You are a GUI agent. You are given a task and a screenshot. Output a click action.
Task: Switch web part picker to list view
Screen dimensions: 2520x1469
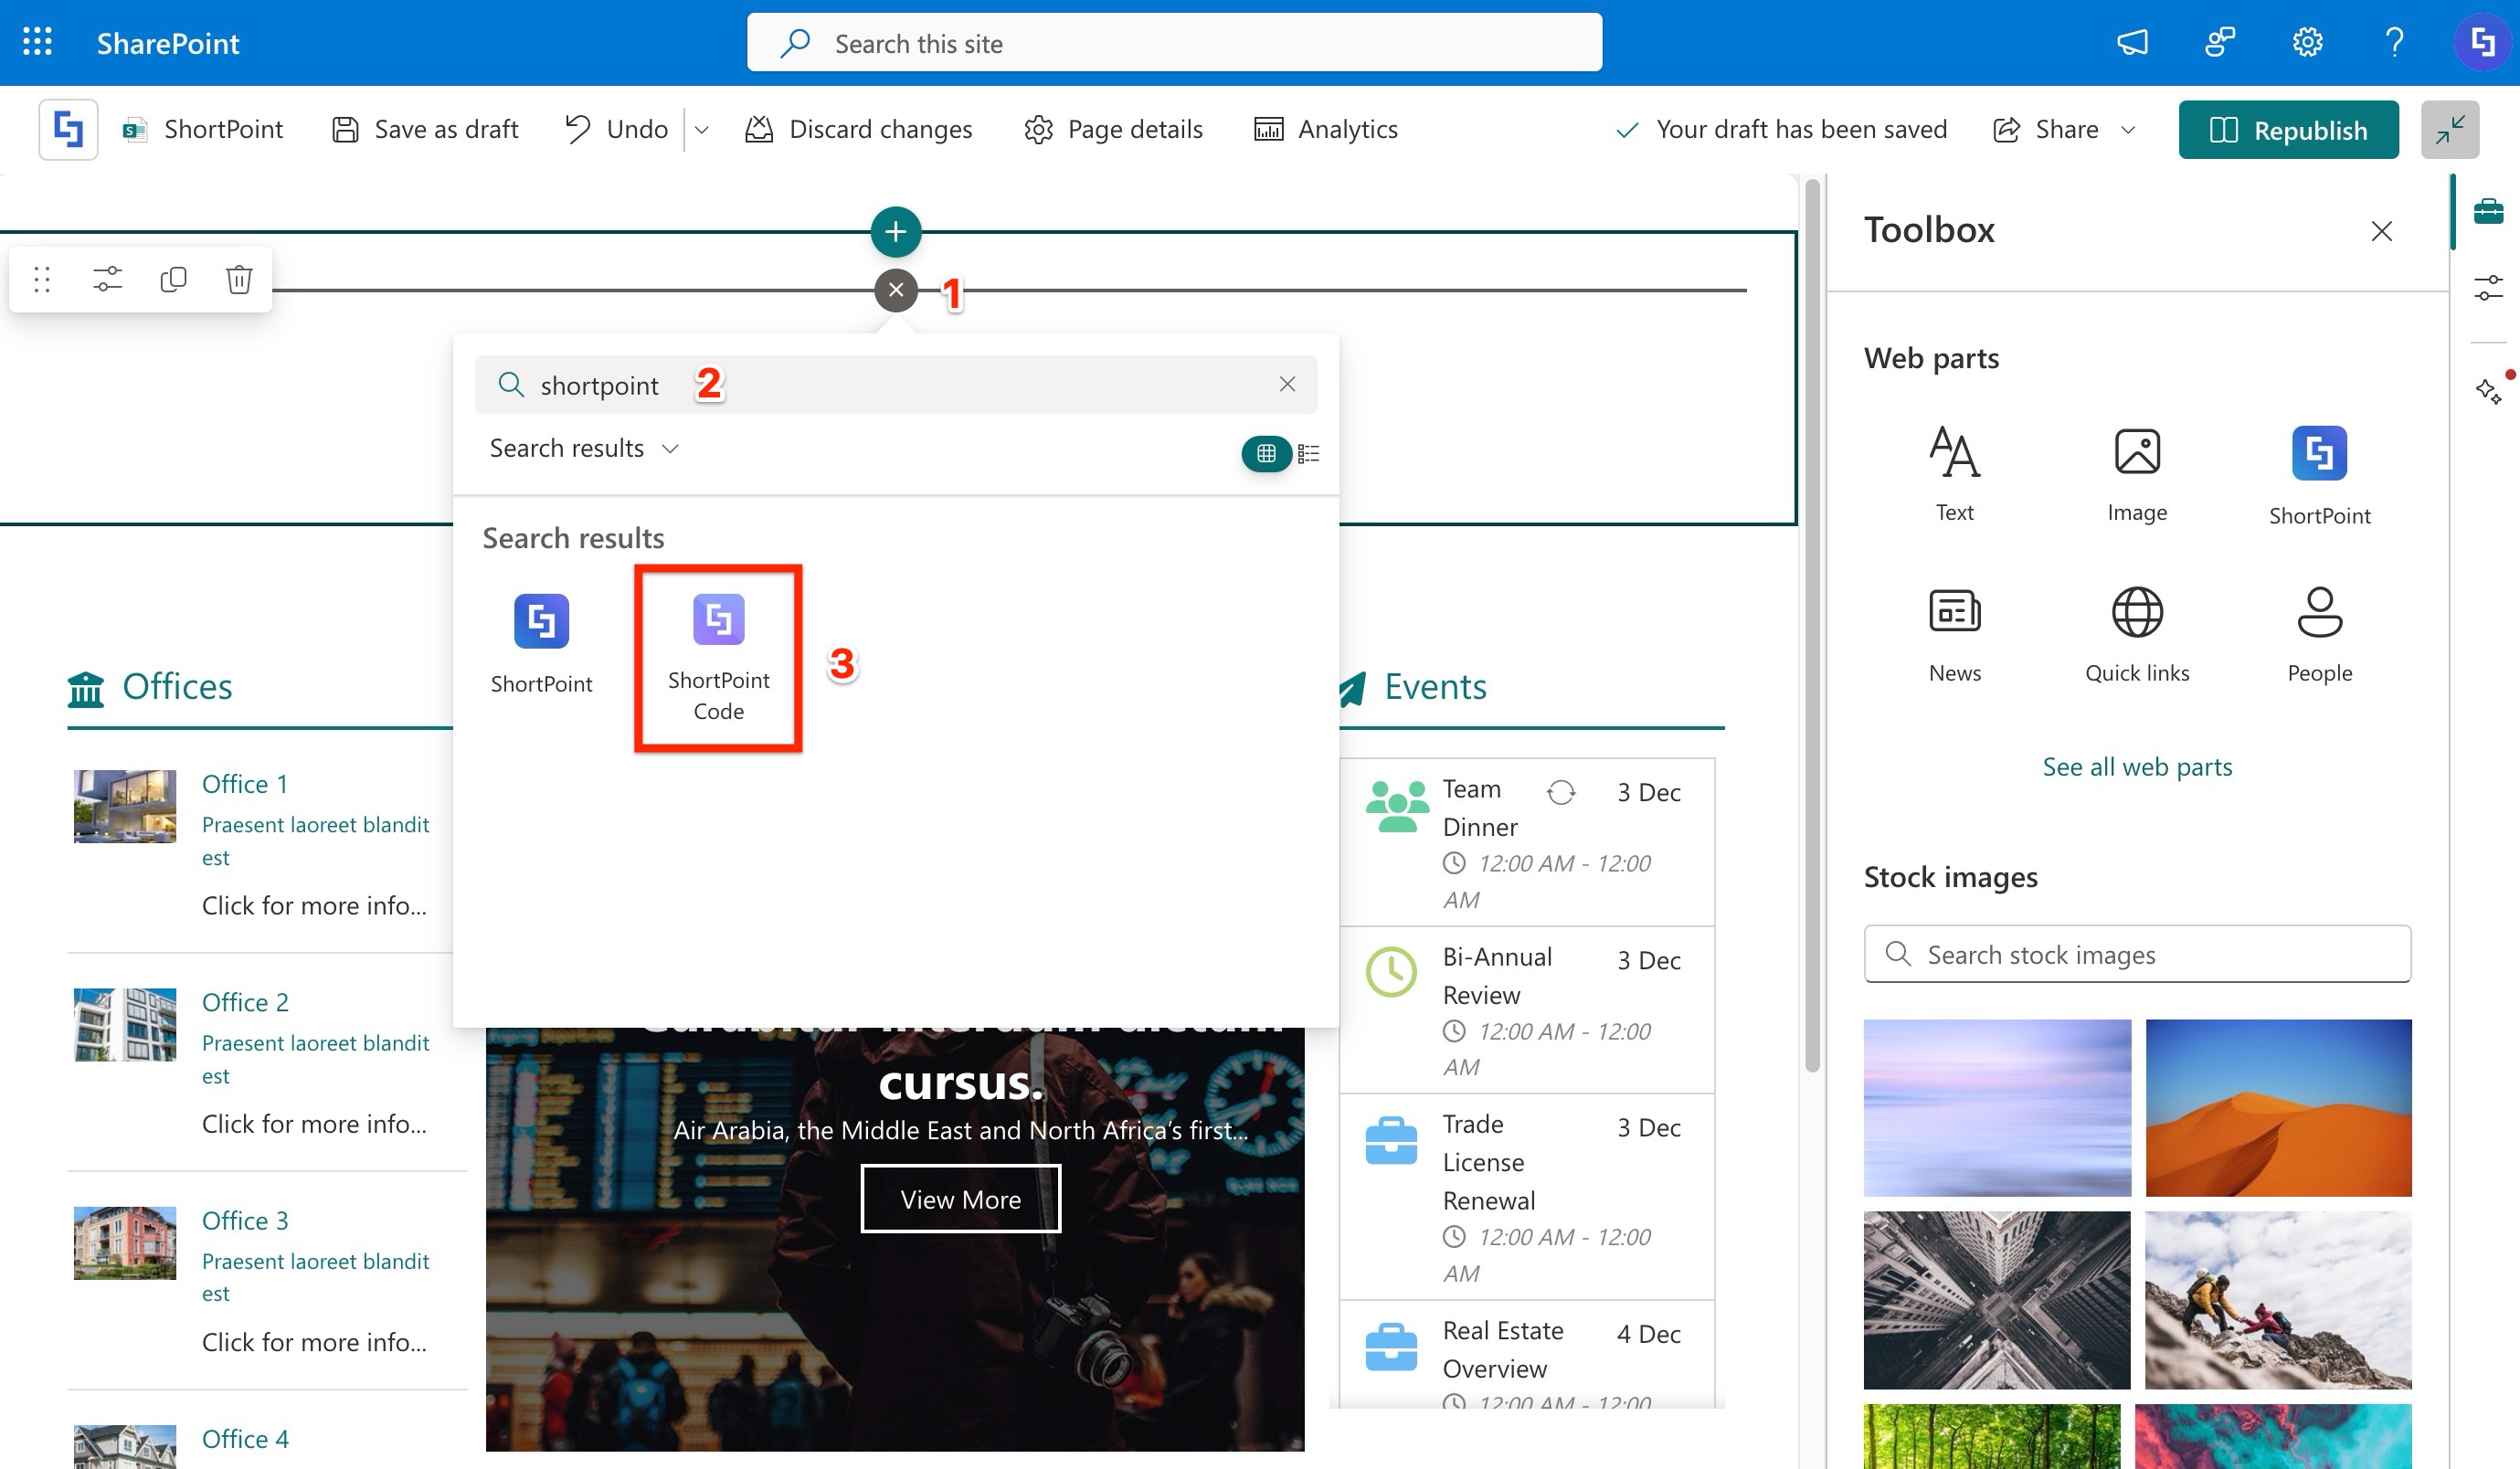click(1308, 454)
